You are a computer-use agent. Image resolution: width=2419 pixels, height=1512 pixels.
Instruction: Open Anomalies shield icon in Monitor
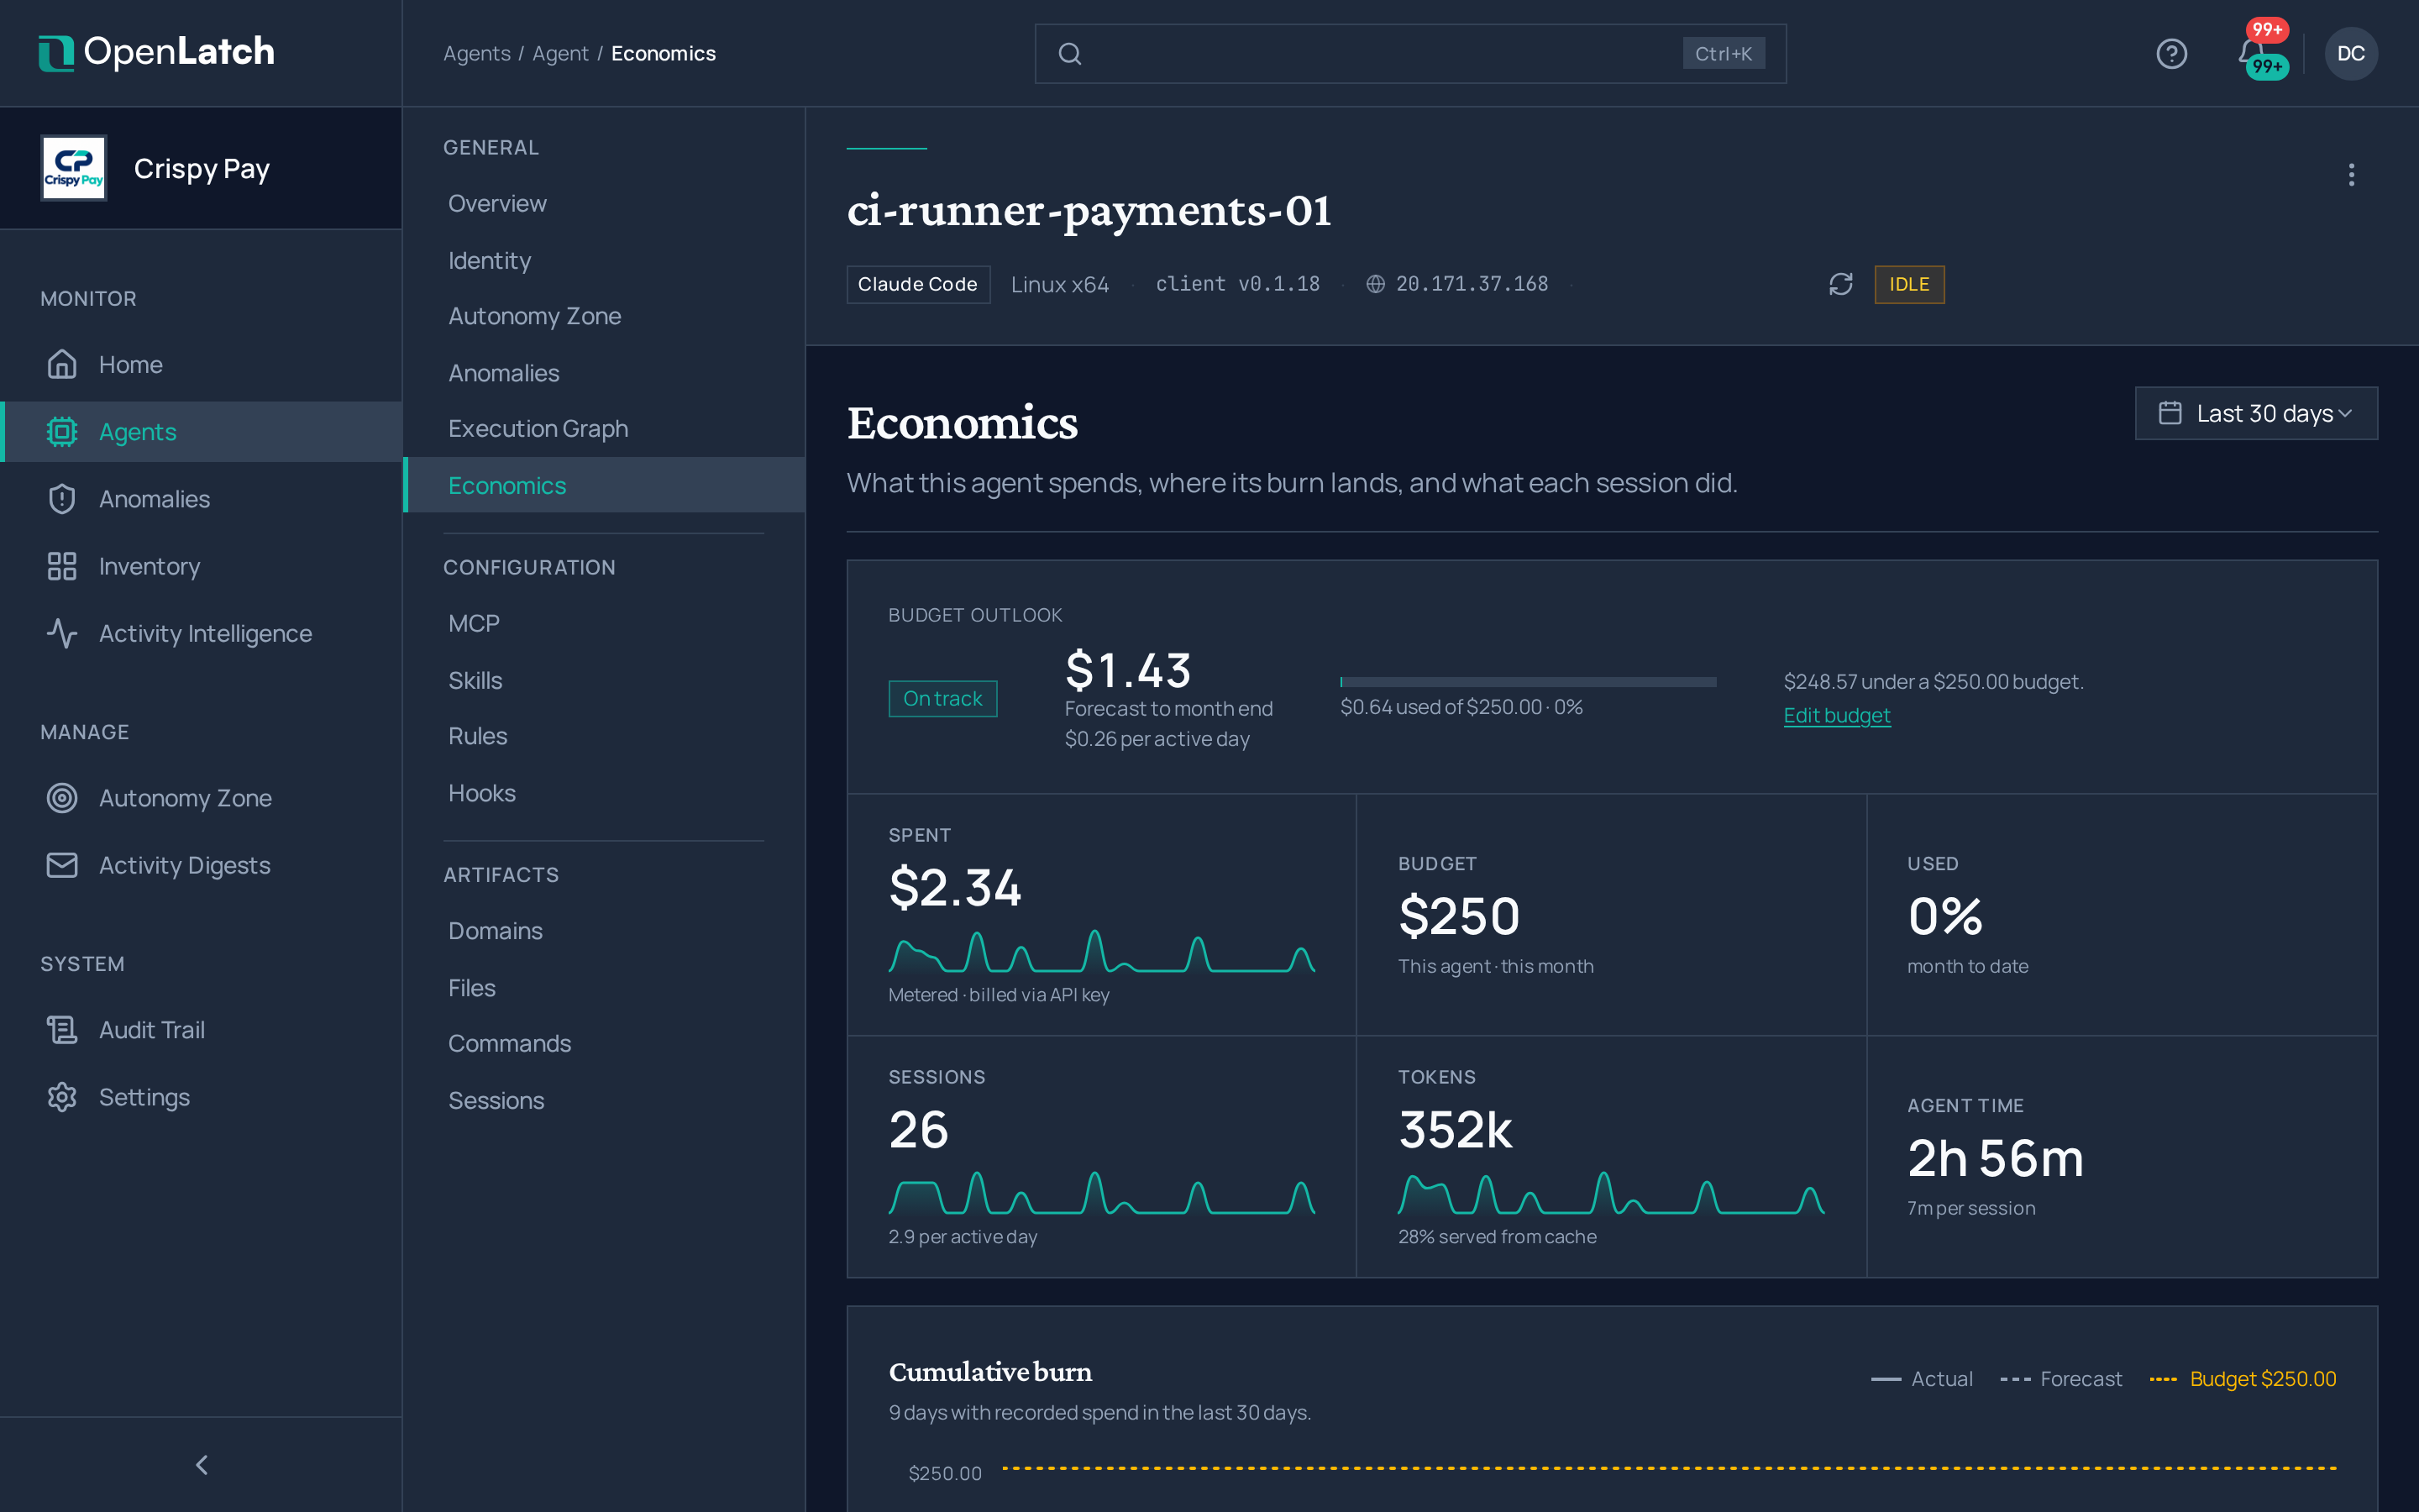pyautogui.click(x=62, y=499)
